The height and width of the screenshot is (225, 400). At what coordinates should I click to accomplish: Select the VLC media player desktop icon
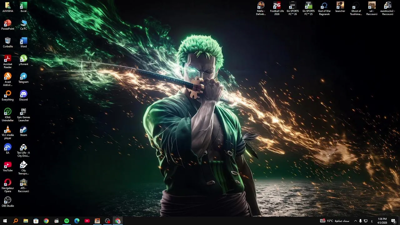(x=7, y=133)
